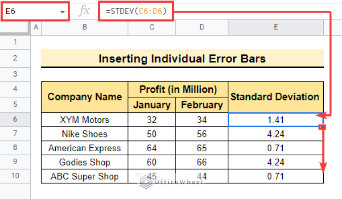Click the 'American Express' cell
This screenshot has height=199, width=342.
pos(85,148)
